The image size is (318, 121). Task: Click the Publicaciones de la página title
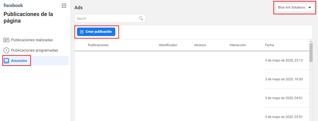[x=28, y=18]
